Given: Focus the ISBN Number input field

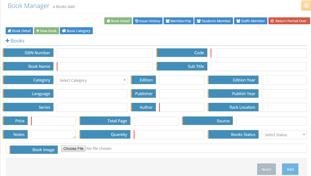Looking at the screenshot, I should [x=105, y=53].
